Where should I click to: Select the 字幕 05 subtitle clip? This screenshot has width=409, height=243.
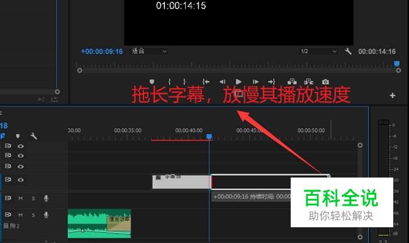tap(182, 182)
